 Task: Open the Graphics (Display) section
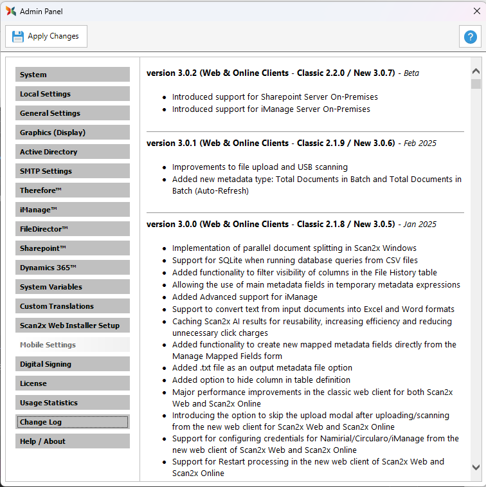click(72, 133)
